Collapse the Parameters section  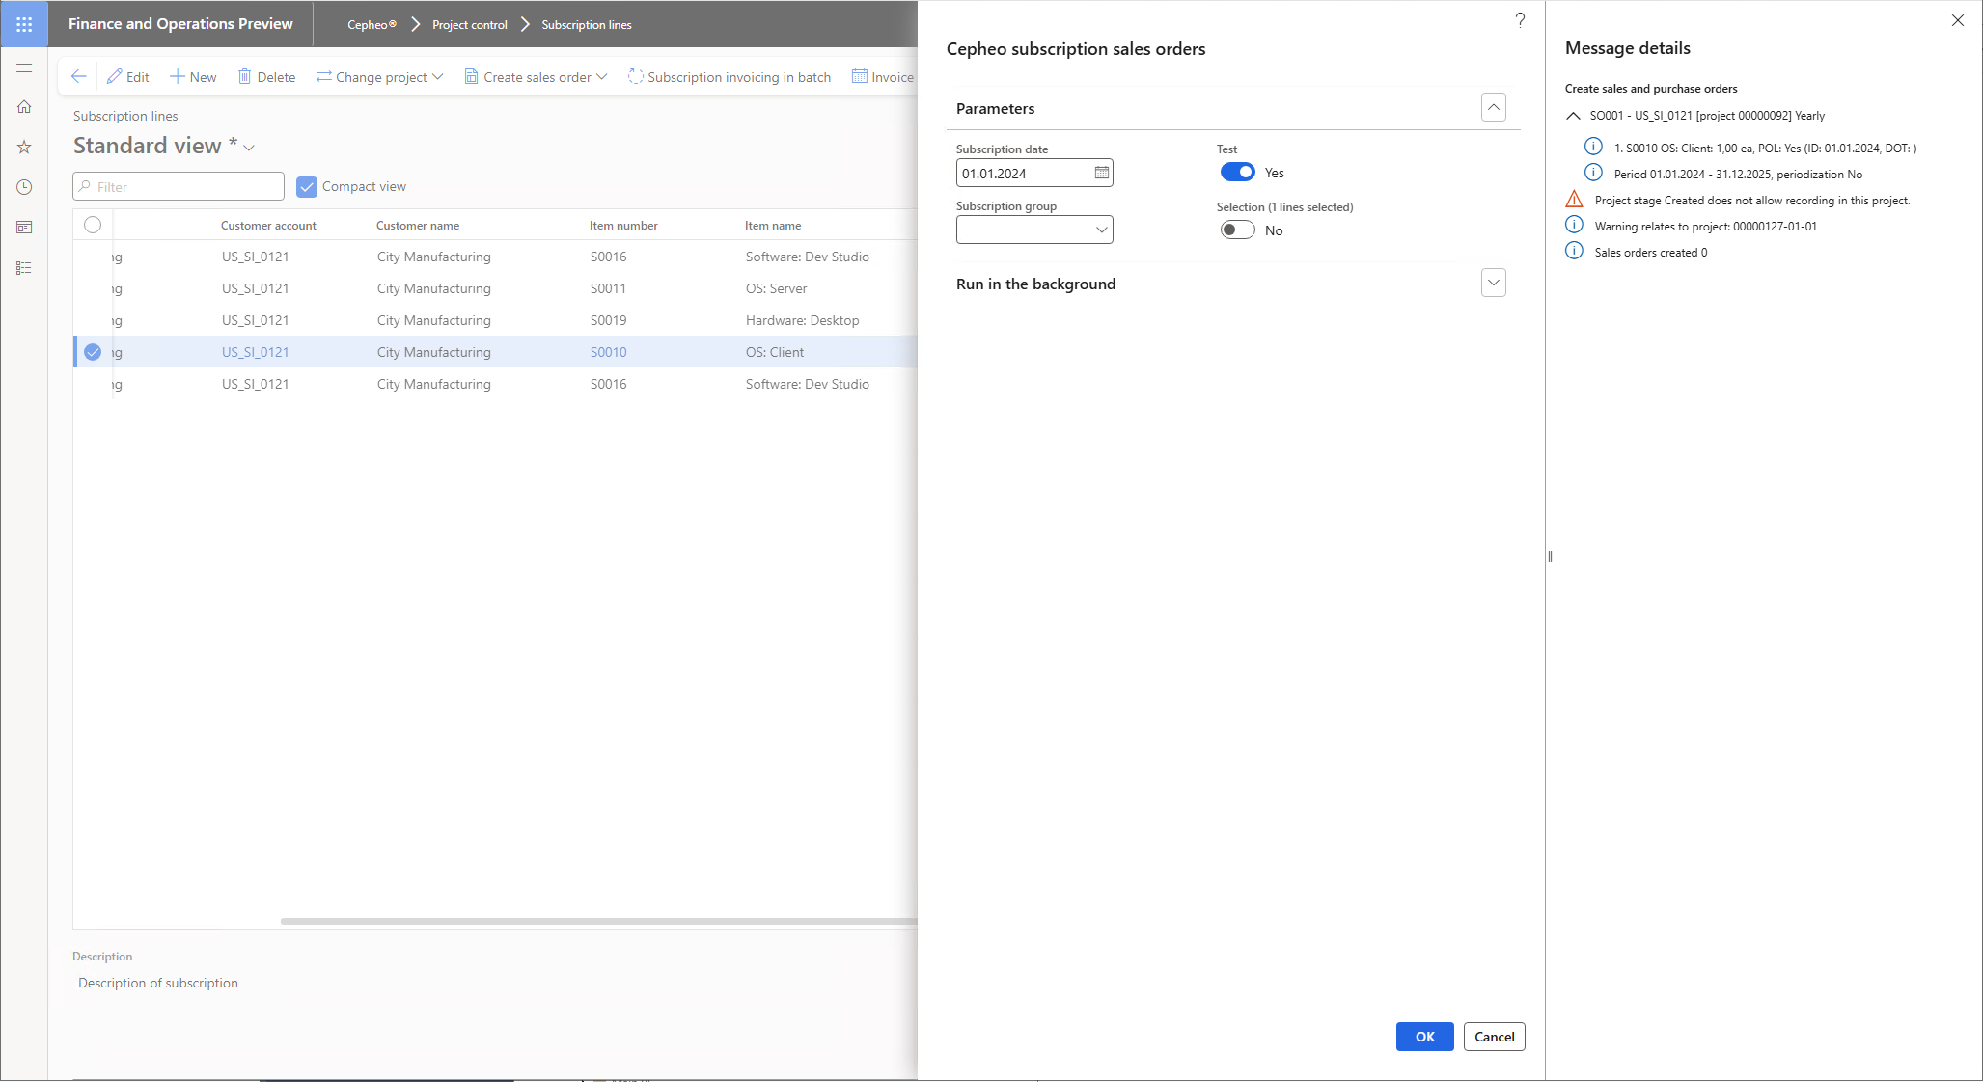pos(1493,108)
